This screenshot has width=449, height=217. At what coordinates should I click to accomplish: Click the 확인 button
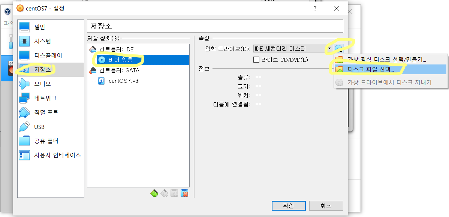288,206
